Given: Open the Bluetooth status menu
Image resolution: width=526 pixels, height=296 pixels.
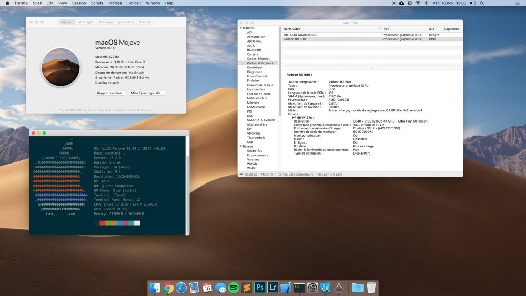Looking at the screenshot, I should click(426, 3).
